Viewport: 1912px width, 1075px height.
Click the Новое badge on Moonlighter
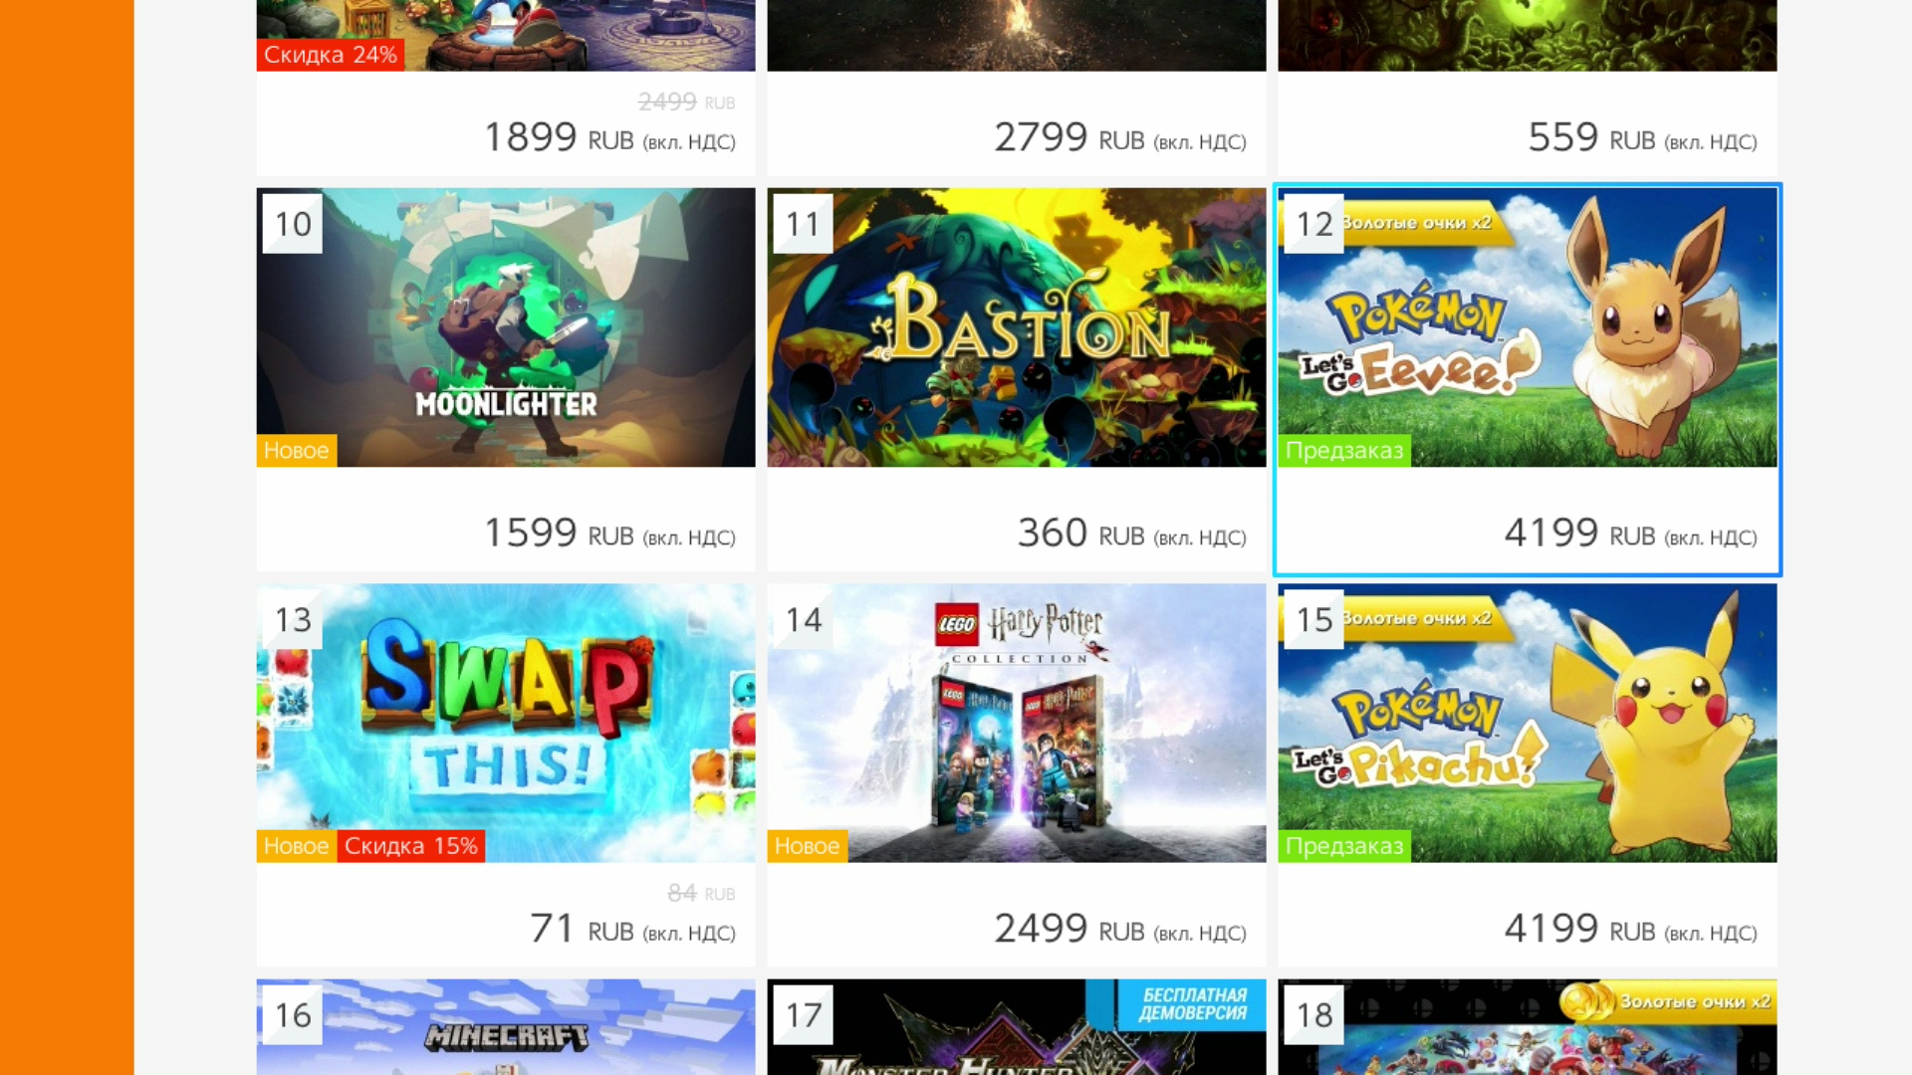(x=297, y=451)
